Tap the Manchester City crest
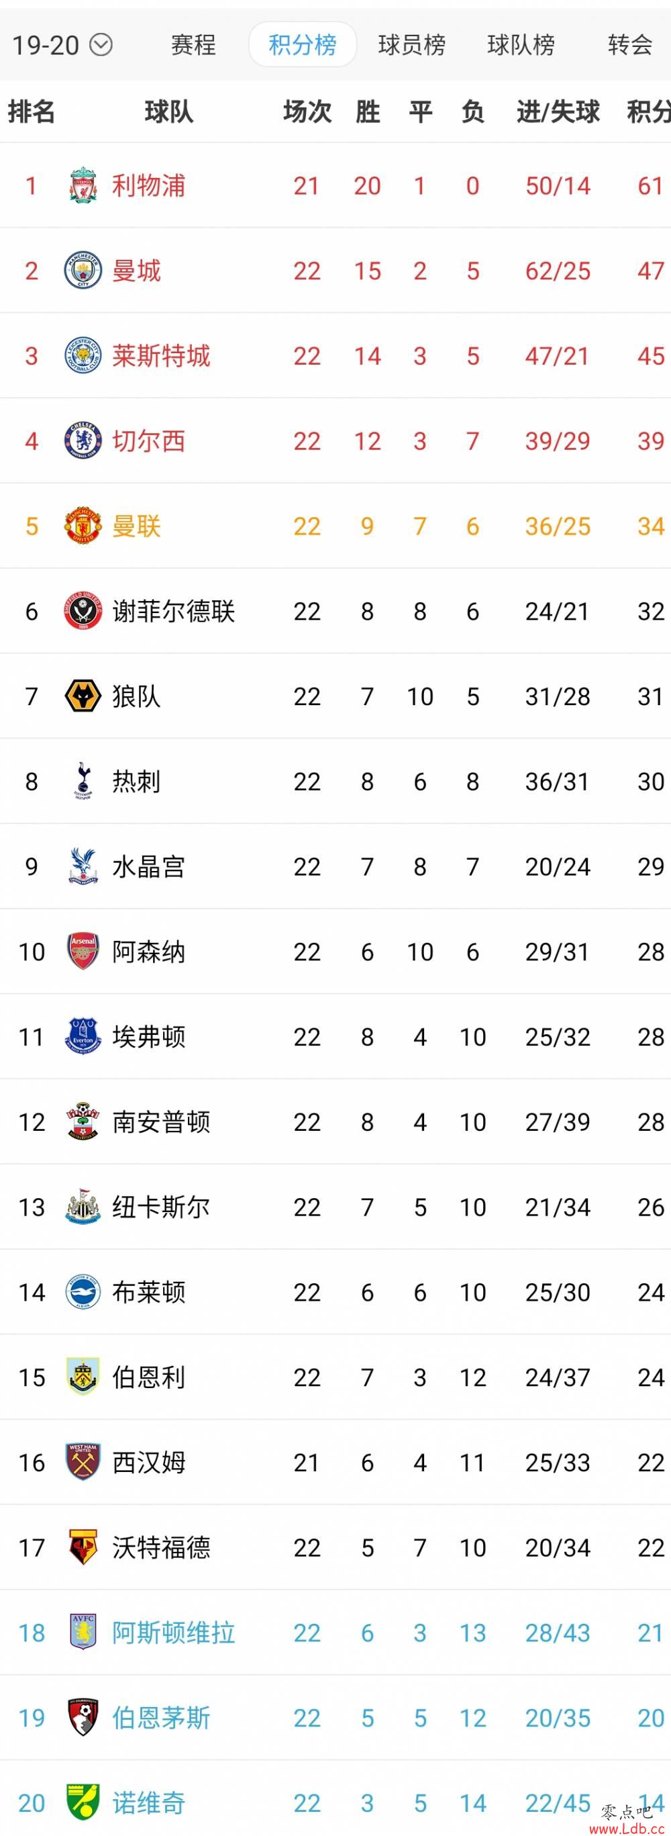Image resolution: width=671 pixels, height=1836 pixels. pos(83,270)
